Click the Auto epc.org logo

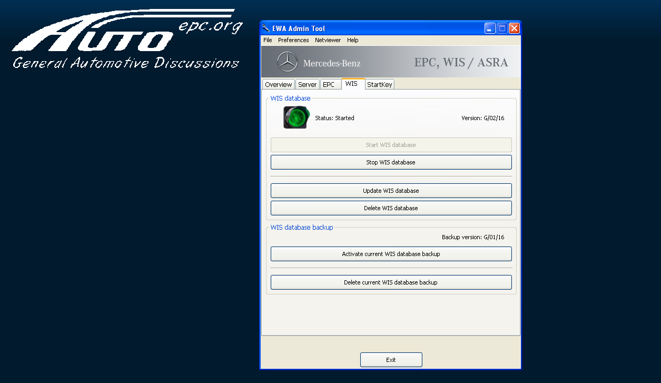127,39
